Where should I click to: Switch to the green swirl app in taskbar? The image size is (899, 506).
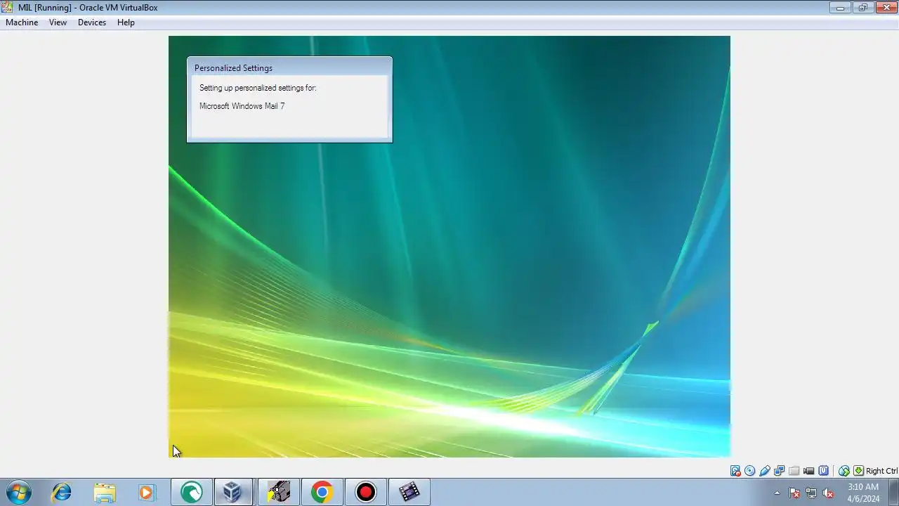pos(191,492)
